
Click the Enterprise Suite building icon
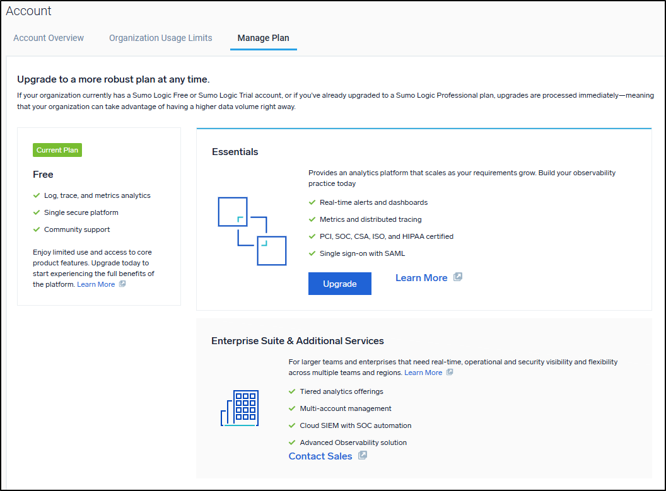pyautogui.click(x=240, y=408)
